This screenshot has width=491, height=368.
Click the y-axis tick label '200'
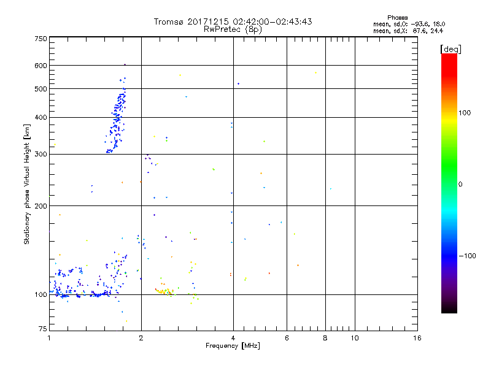tap(41, 206)
